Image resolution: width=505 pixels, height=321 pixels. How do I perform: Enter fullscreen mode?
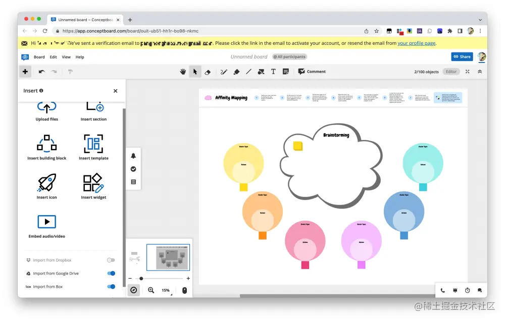click(x=467, y=72)
